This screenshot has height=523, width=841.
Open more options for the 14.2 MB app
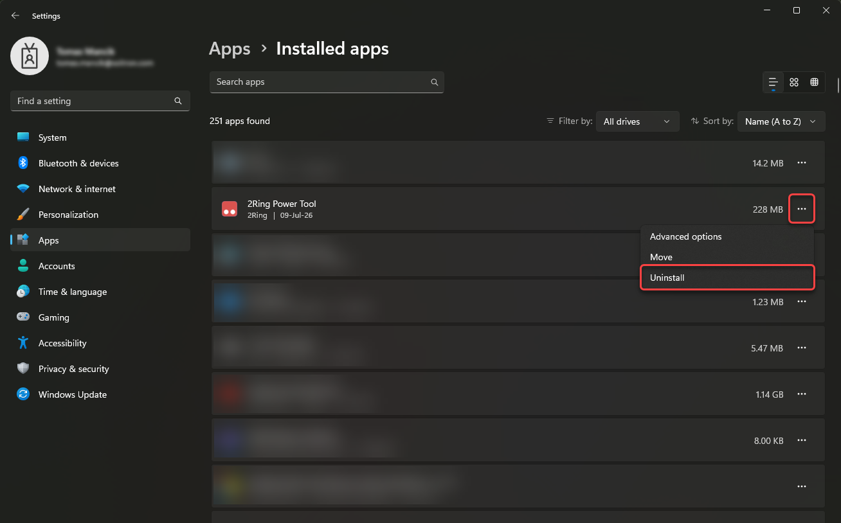(802, 163)
